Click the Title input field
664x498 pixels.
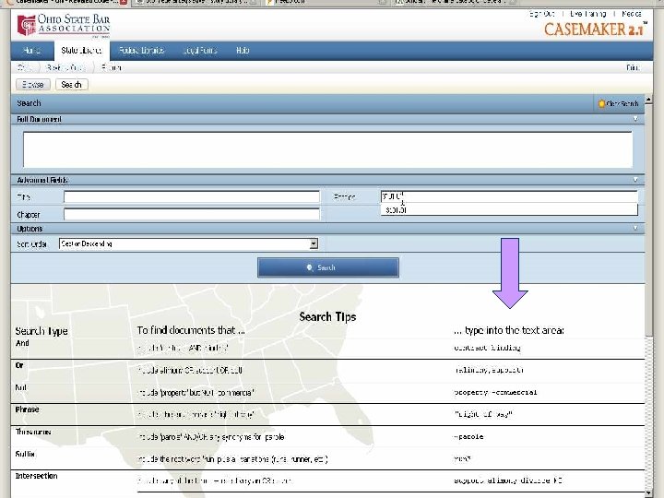(192, 197)
